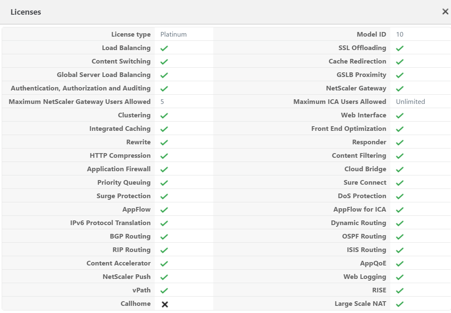Click the Platinum license type value
Viewport: 451px width, 313px height.
pyautogui.click(x=173, y=34)
